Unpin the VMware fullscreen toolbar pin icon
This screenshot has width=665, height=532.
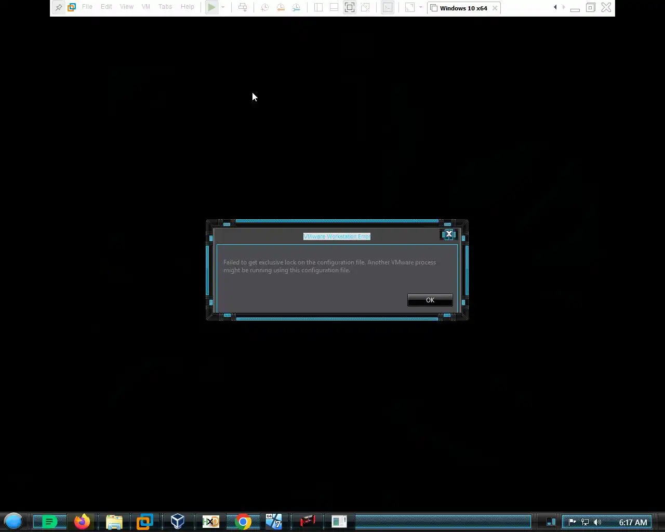(59, 7)
